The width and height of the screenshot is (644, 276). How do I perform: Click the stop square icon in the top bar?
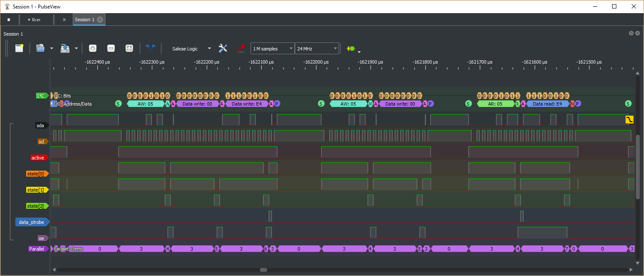(9, 20)
